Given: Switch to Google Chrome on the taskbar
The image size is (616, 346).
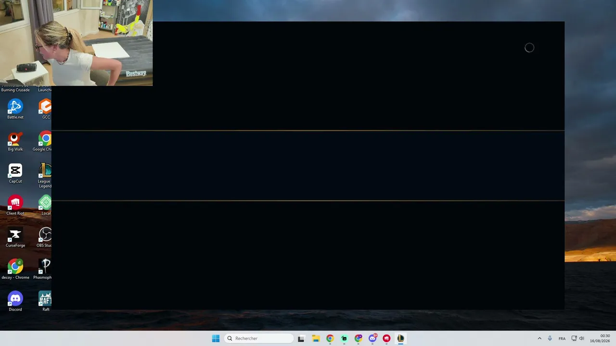Looking at the screenshot, I should coord(330,338).
